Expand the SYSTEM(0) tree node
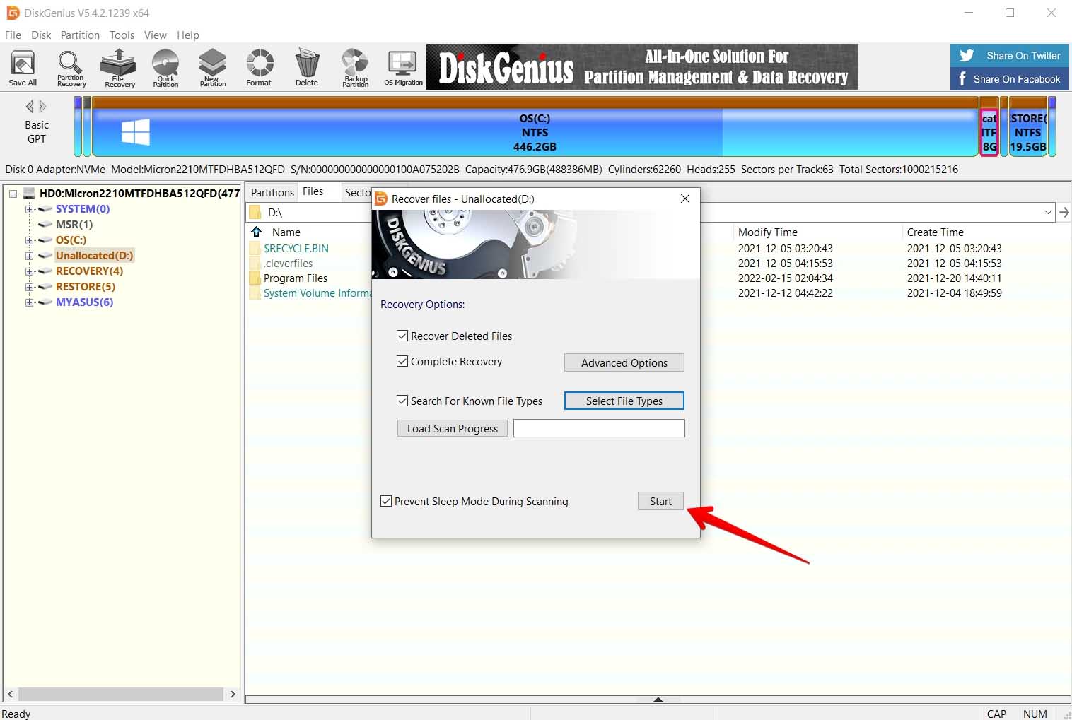1072x720 pixels. click(x=29, y=209)
